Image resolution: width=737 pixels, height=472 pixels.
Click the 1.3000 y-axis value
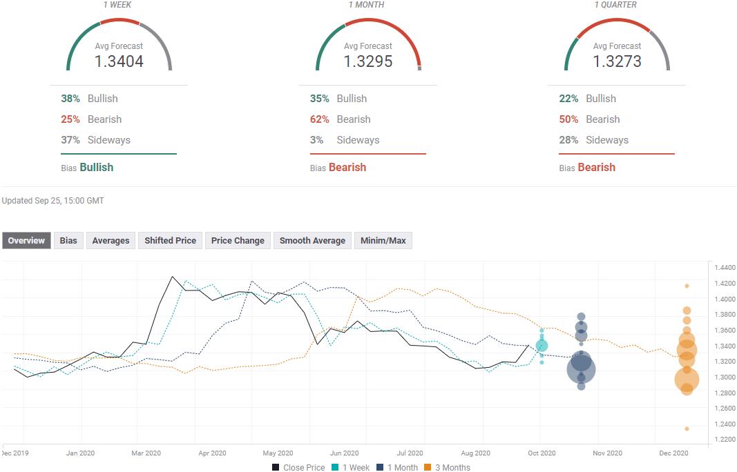[725, 377]
